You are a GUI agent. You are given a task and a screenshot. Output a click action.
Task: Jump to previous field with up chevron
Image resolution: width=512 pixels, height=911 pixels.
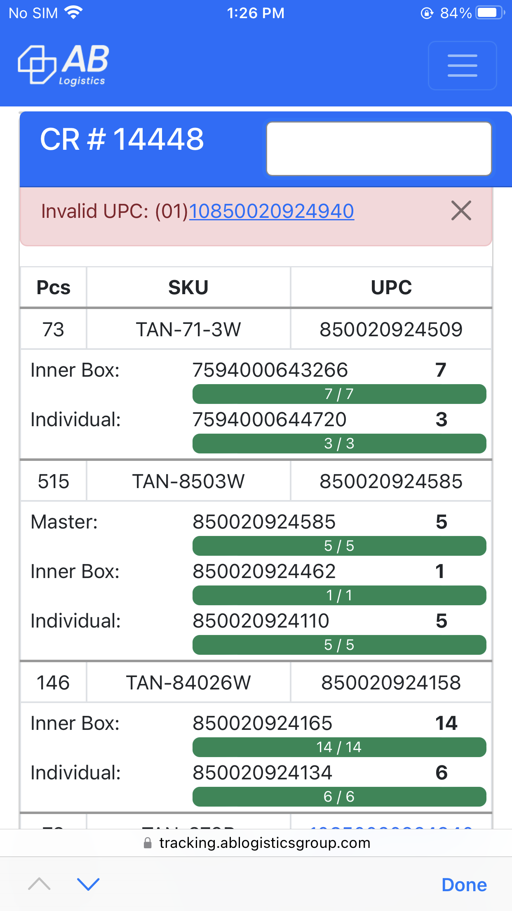click(x=40, y=884)
